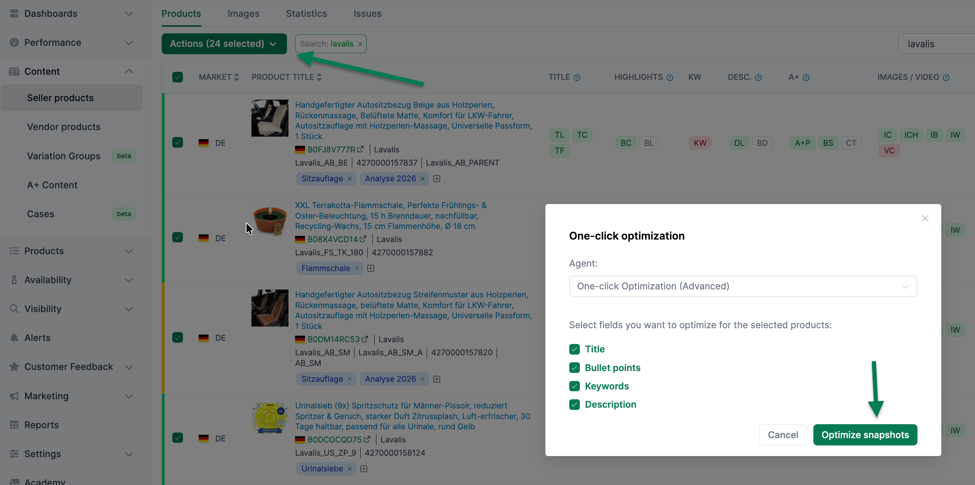Uncheck the Keywords field checkbox
Screen dimensions: 975x485
coord(574,386)
